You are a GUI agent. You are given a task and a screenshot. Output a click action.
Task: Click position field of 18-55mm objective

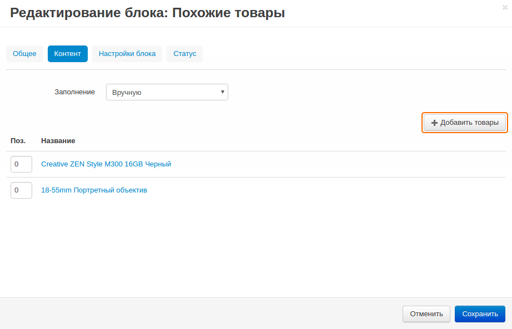coord(21,190)
